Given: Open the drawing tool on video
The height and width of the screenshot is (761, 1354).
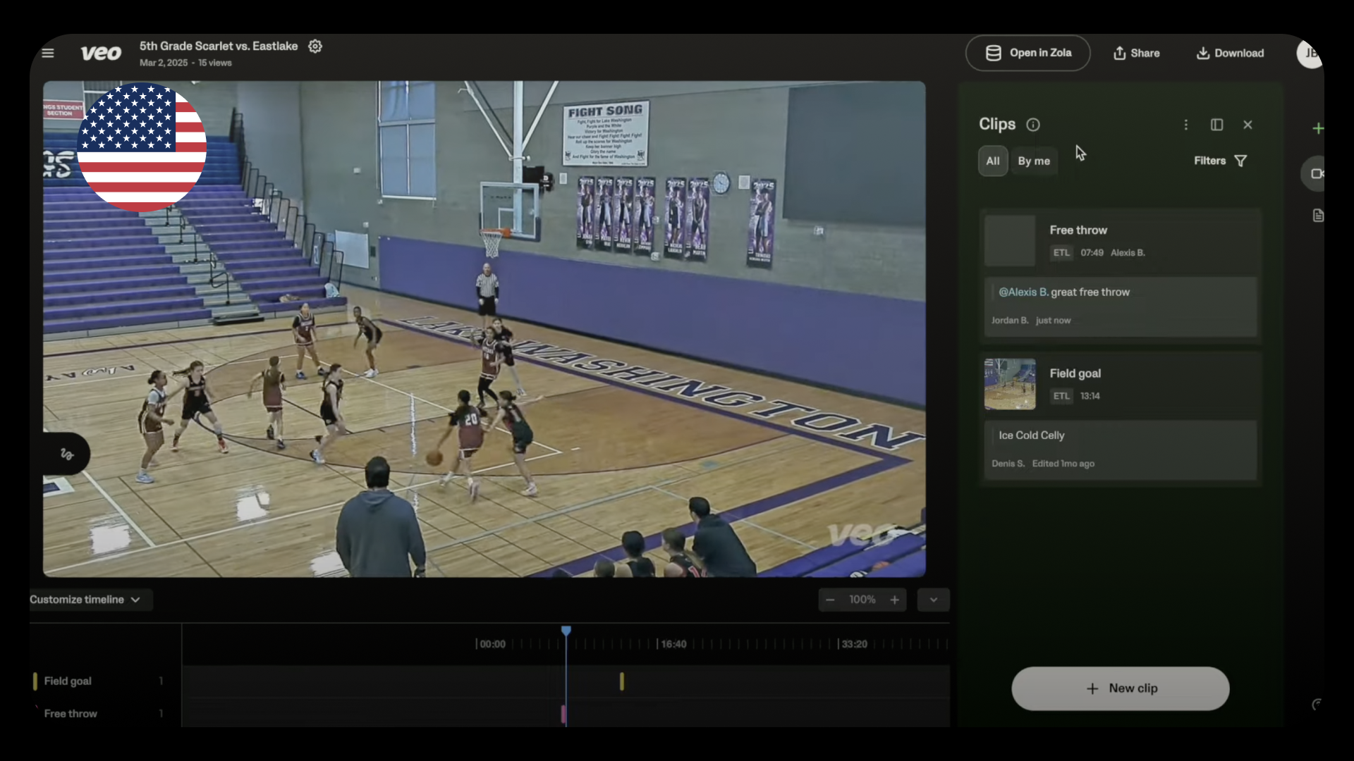Looking at the screenshot, I should 67,454.
